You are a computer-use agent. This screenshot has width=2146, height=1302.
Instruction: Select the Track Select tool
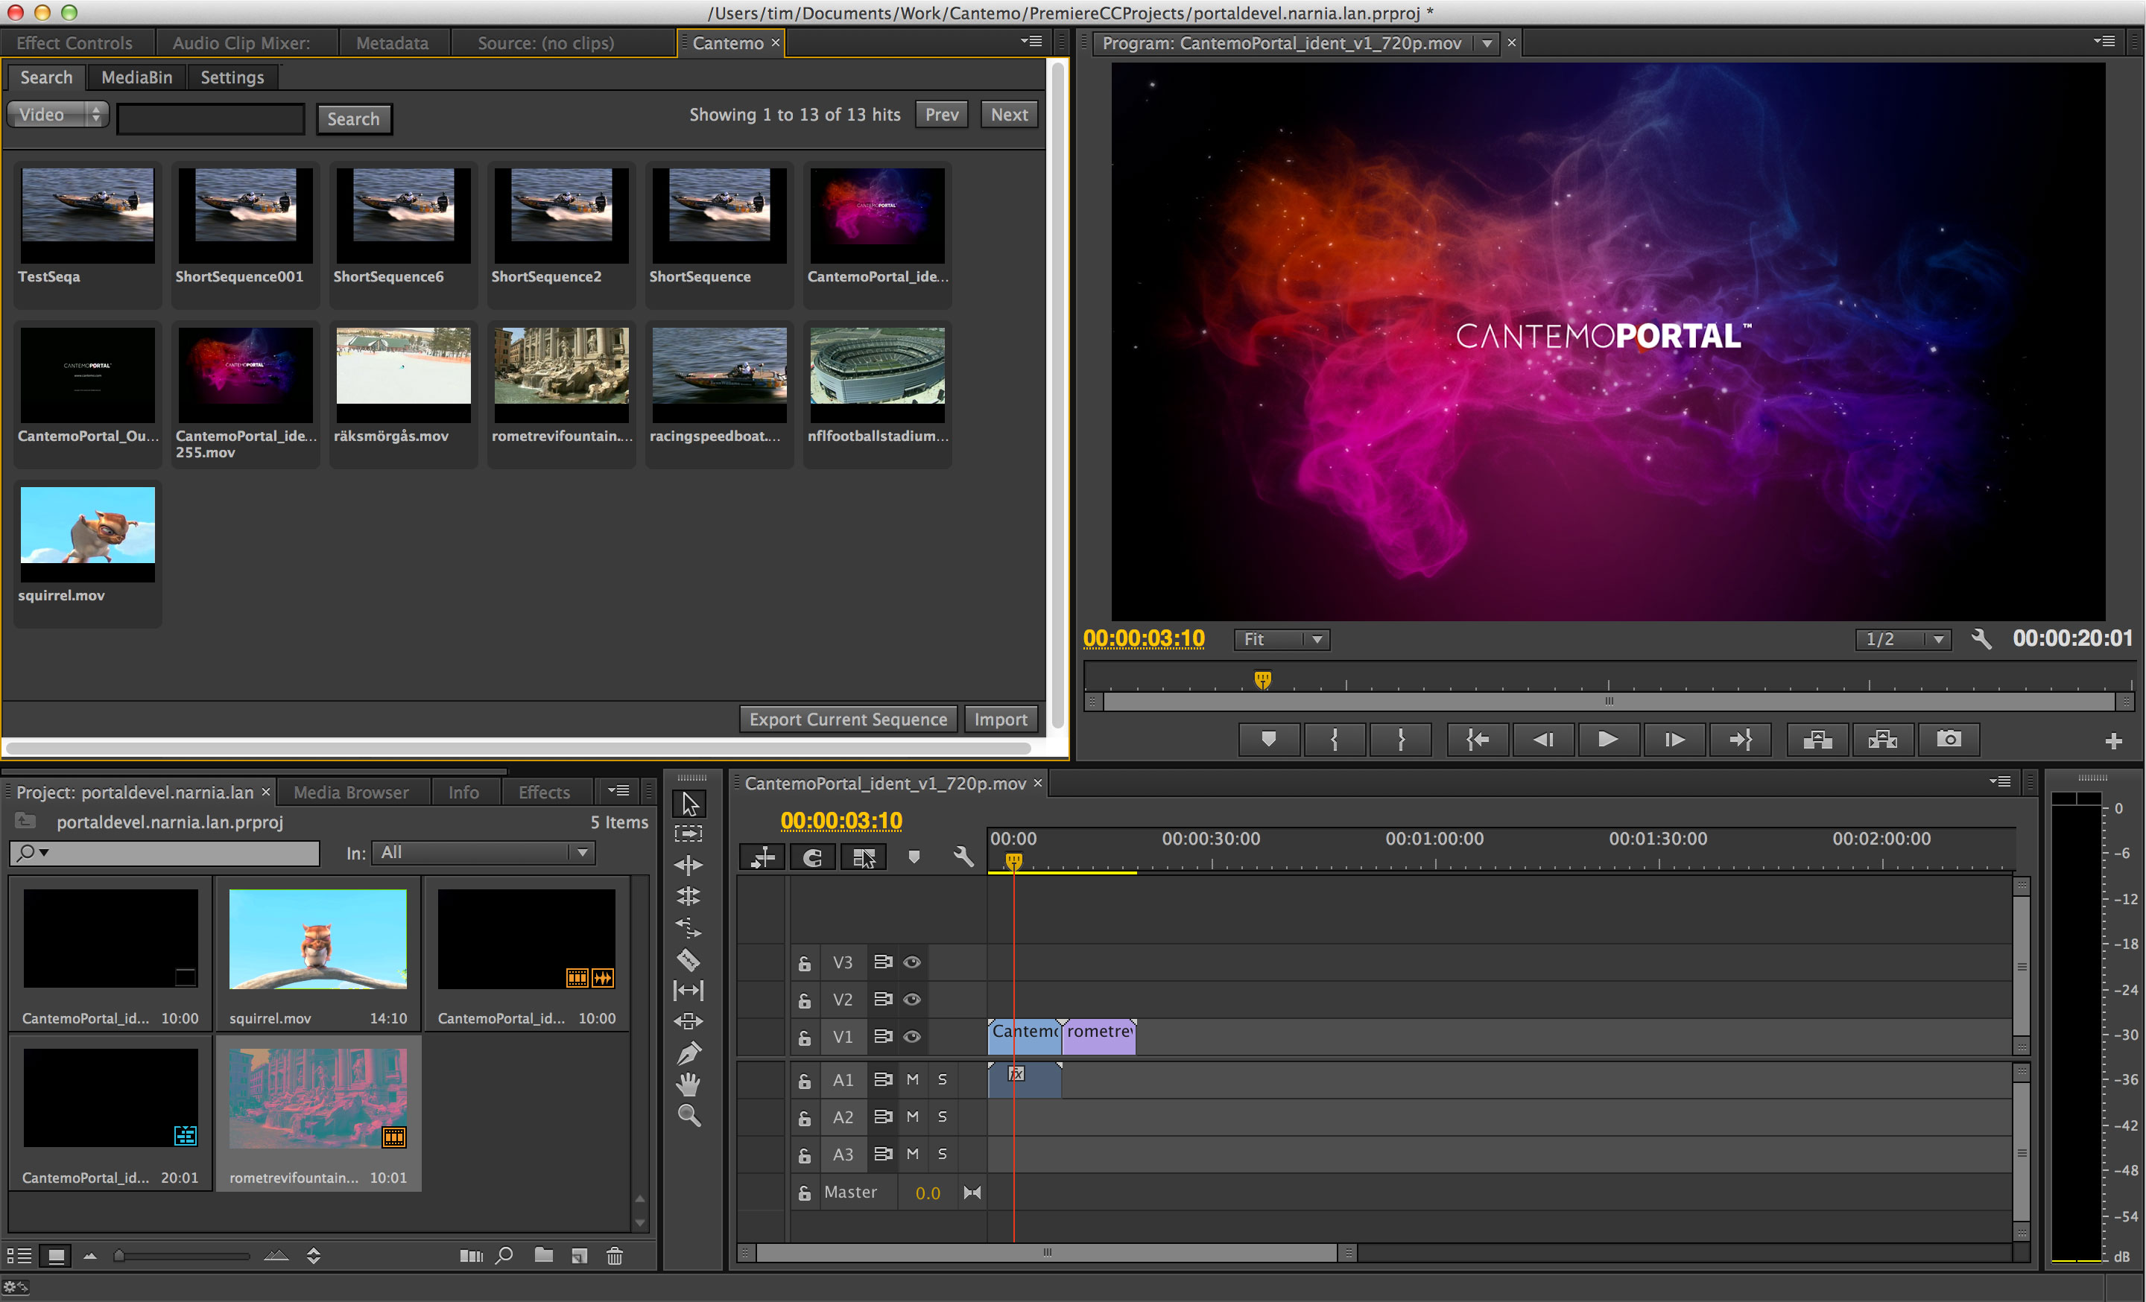tap(688, 833)
